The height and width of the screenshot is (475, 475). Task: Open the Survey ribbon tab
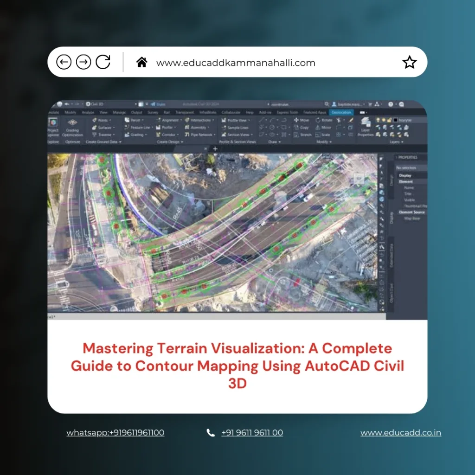(153, 112)
